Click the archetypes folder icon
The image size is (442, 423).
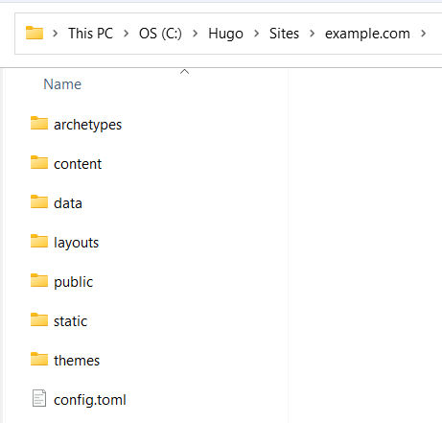click(39, 123)
